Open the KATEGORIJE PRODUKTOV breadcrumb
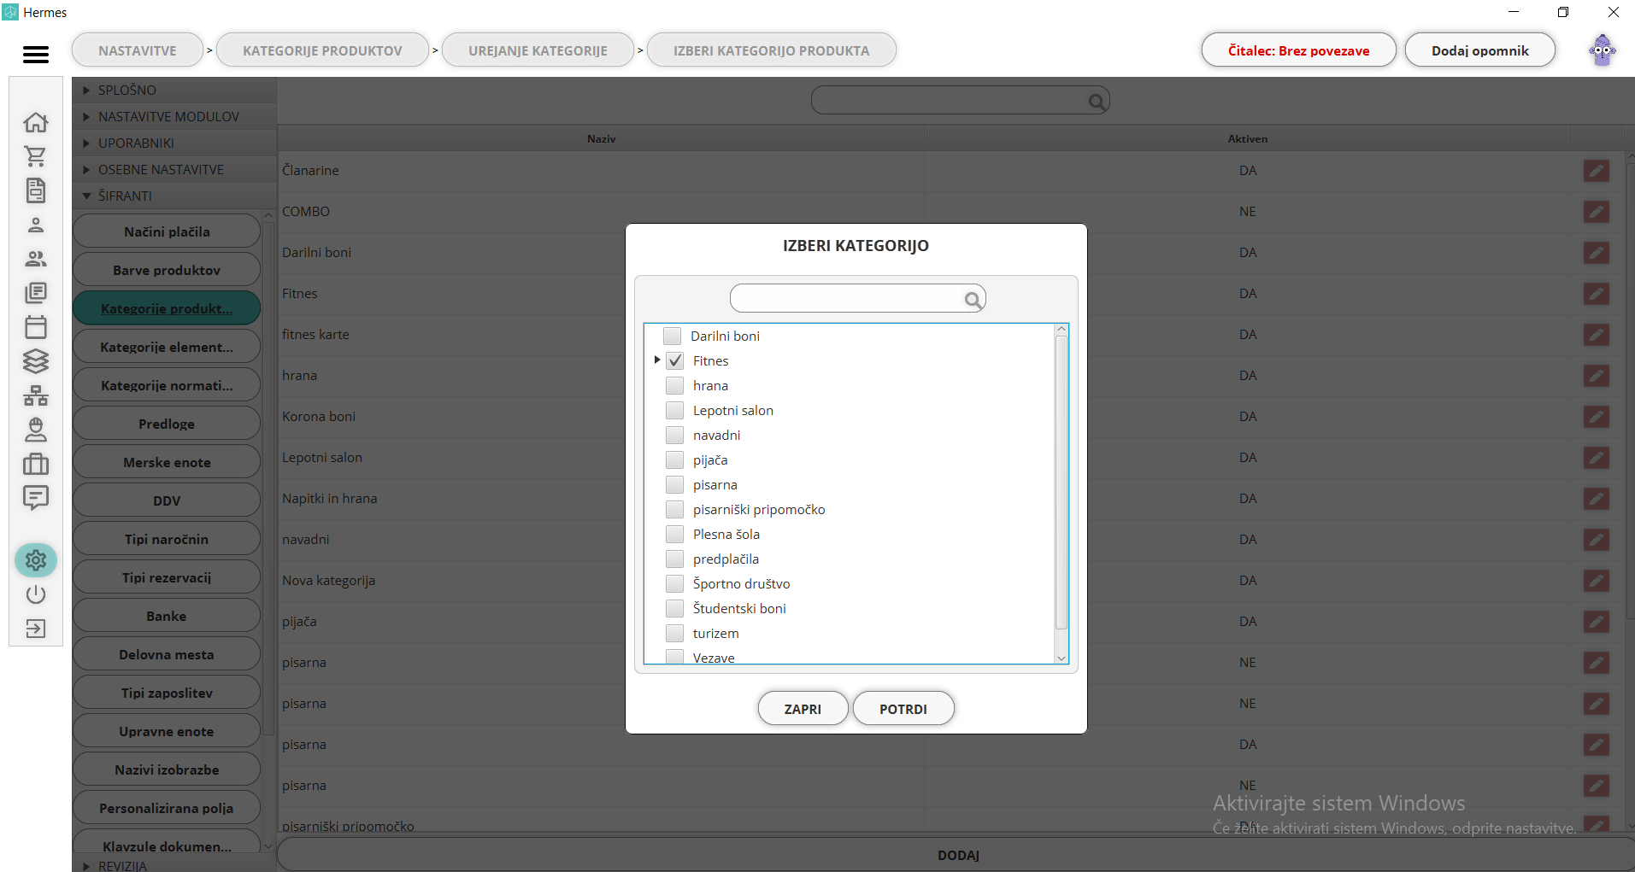Screen dimensions: 1635x872 pyautogui.click(x=322, y=50)
